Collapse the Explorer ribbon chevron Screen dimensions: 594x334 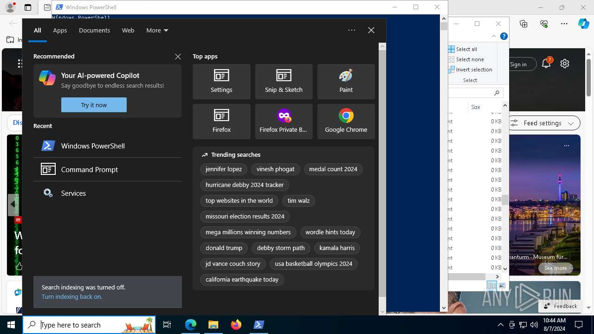[494, 36]
